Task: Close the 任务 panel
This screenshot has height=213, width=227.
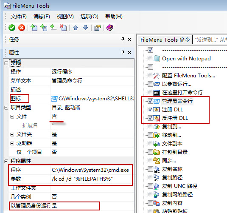Action: 129,39
